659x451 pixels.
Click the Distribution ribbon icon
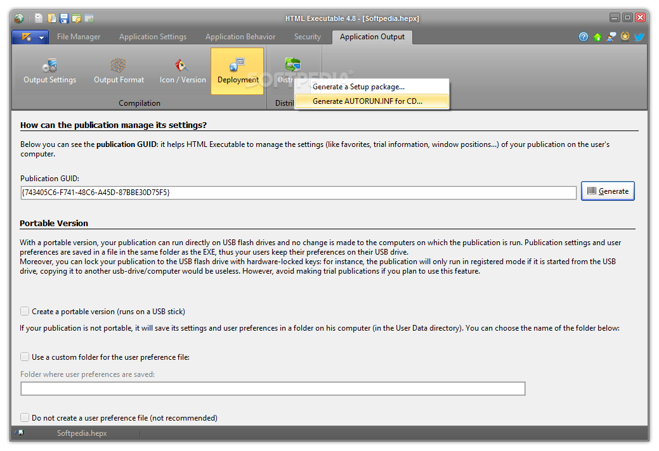tap(292, 65)
